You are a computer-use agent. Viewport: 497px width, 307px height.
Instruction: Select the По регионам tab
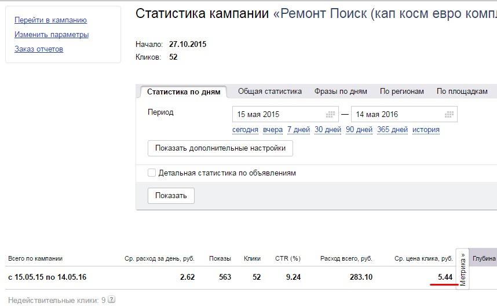point(402,92)
